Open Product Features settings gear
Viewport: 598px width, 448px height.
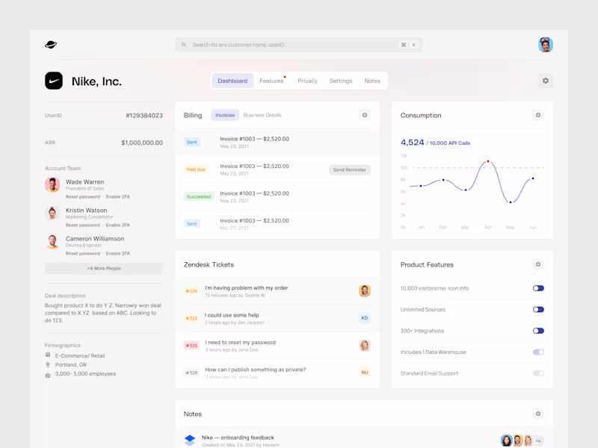pyautogui.click(x=537, y=264)
